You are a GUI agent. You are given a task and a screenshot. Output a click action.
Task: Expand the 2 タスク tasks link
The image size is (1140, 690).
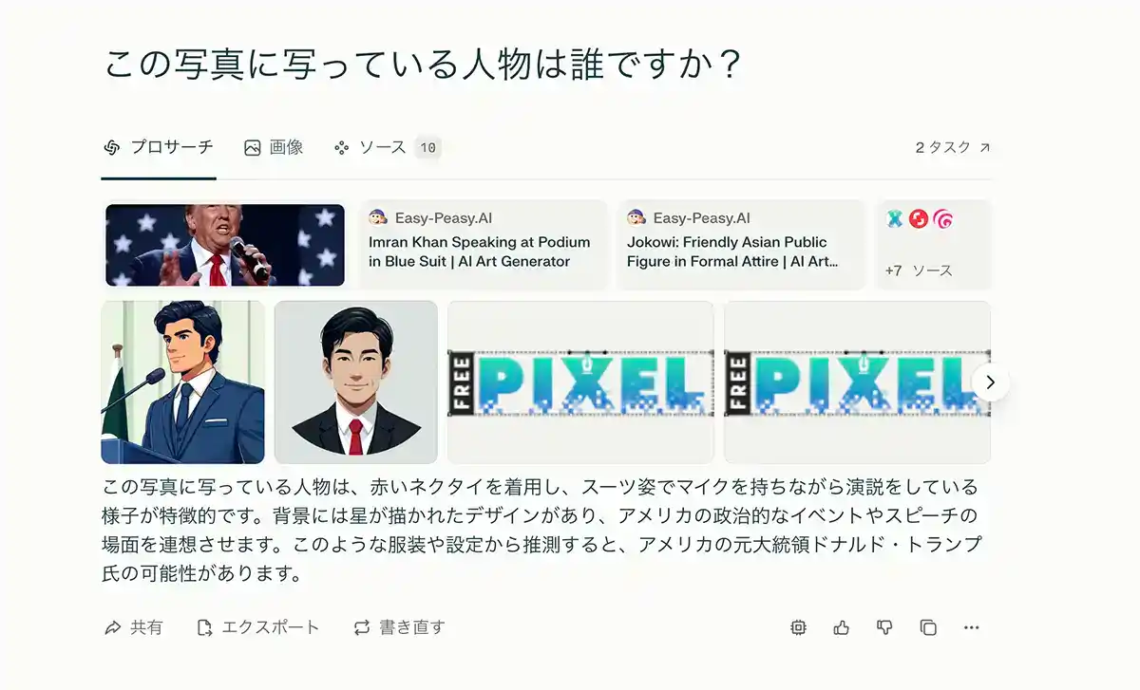coord(953,147)
